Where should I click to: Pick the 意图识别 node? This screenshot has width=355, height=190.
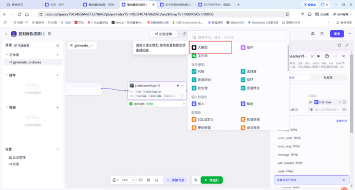(201, 80)
